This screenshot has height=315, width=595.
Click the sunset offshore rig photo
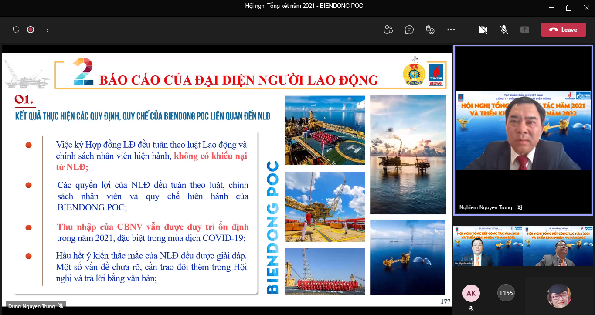pyautogui.click(x=408, y=155)
